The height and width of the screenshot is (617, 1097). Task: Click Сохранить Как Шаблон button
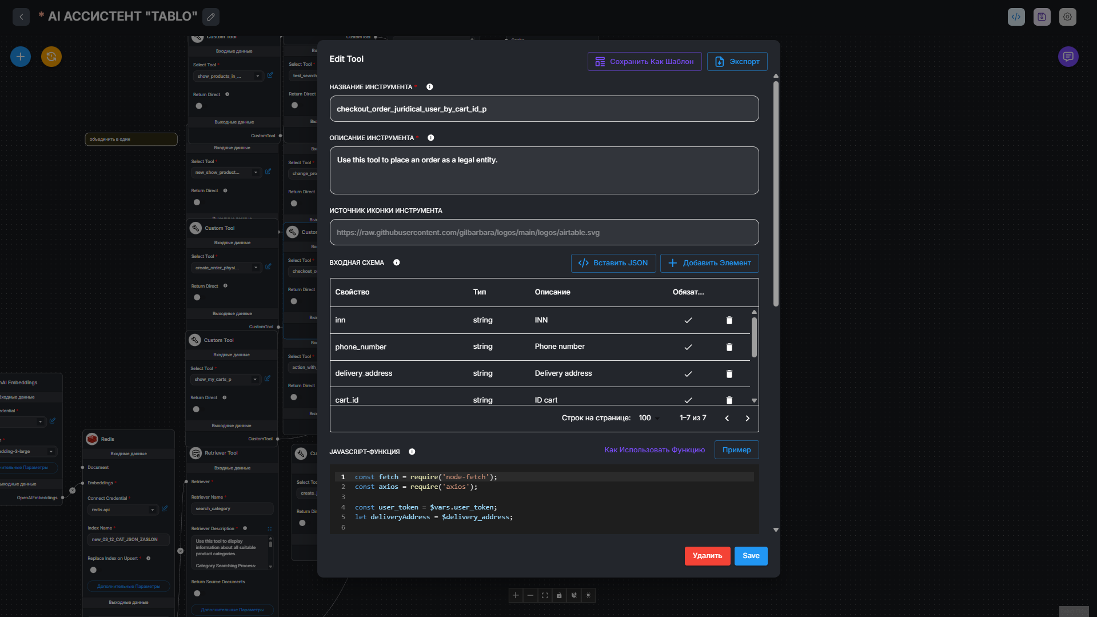644,62
